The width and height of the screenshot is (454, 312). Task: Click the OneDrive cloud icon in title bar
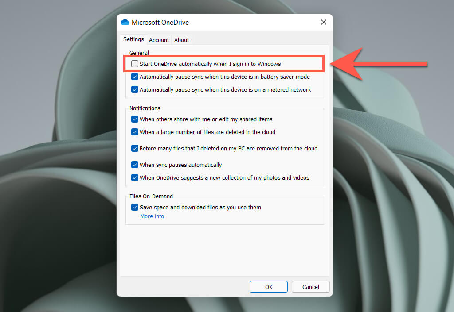pos(125,22)
